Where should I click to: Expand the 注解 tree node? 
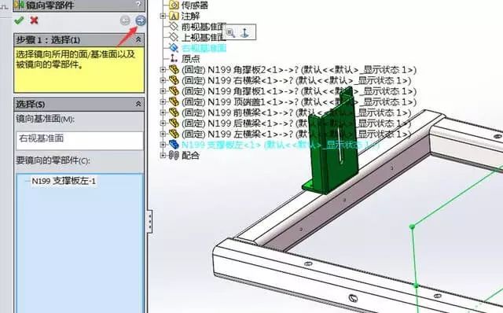pos(163,16)
